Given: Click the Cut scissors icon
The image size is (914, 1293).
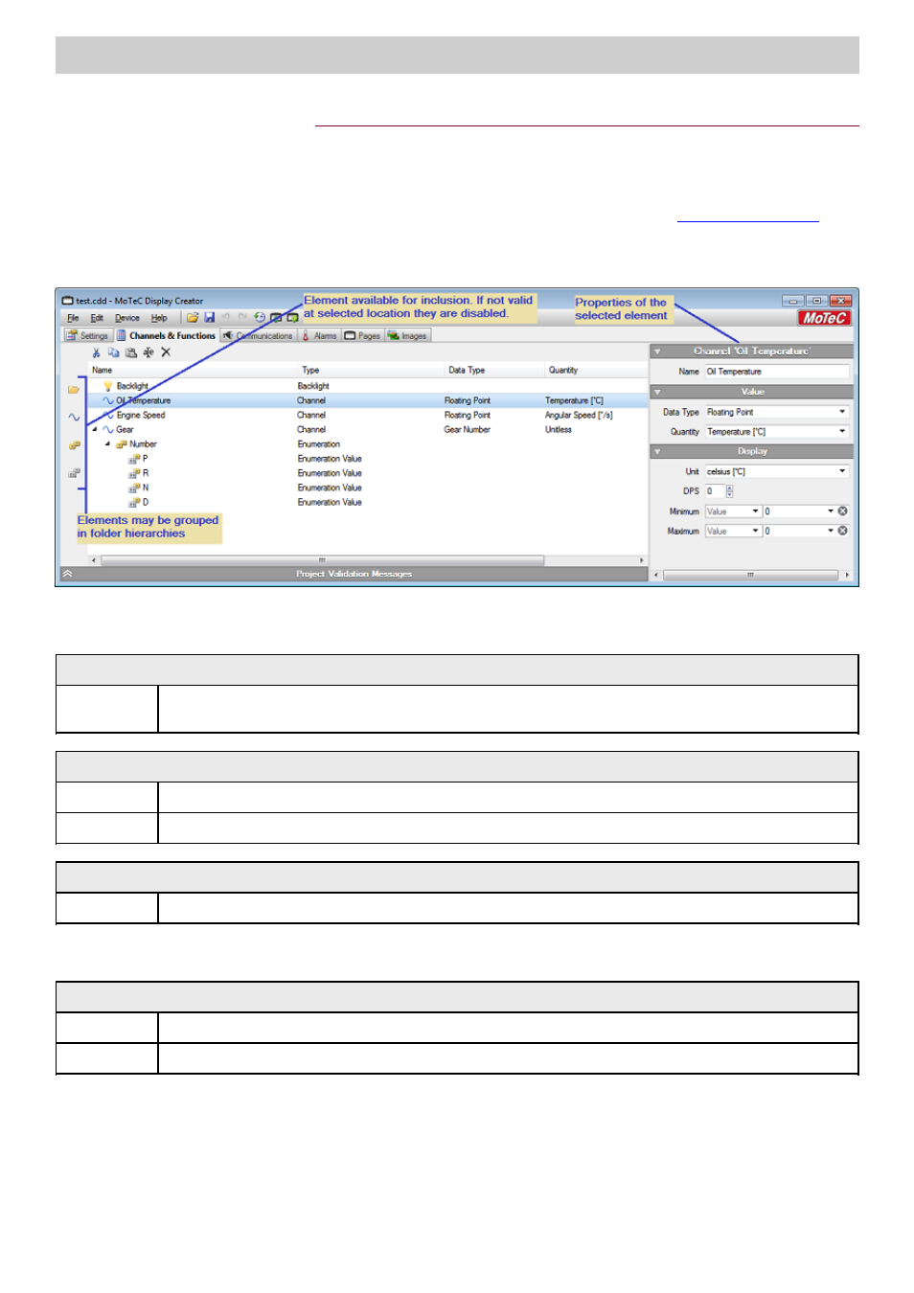Looking at the screenshot, I should pos(96,352).
